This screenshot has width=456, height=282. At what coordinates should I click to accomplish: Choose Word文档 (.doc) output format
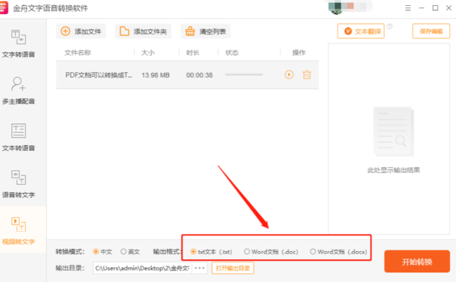click(271, 251)
